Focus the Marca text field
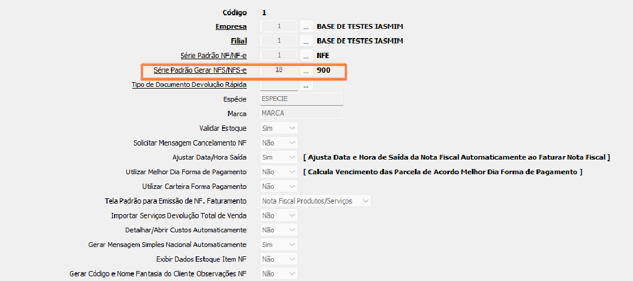 click(x=301, y=114)
